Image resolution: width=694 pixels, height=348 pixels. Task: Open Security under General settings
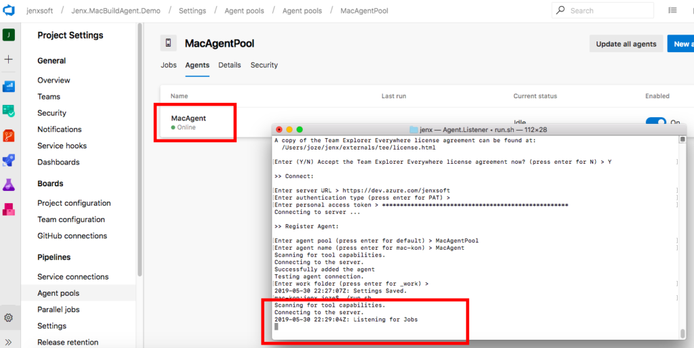click(52, 113)
